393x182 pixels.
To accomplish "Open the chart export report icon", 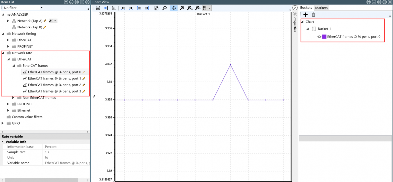I will coord(156,8).
